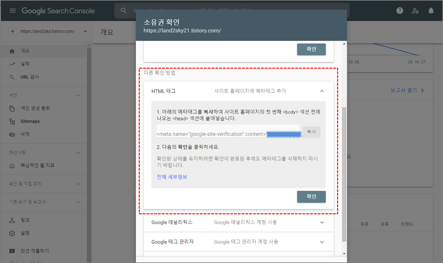This screenshot has width=443, height=263.
Task: Open 삭제 in the sidebar
Action: pos(44,135)
